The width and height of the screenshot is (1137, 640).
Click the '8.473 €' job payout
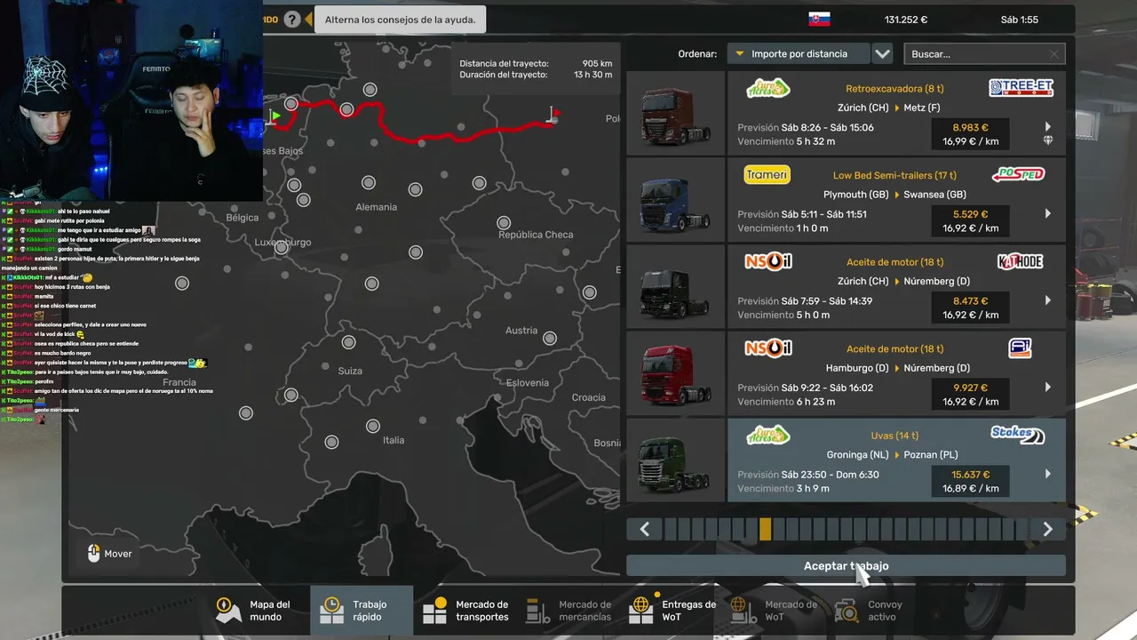[x=970, y=300]
